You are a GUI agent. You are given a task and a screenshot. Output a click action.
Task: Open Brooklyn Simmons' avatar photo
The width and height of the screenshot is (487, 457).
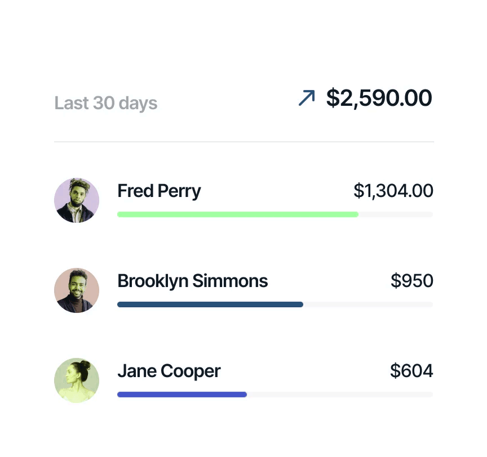click(x=77, y=290)
